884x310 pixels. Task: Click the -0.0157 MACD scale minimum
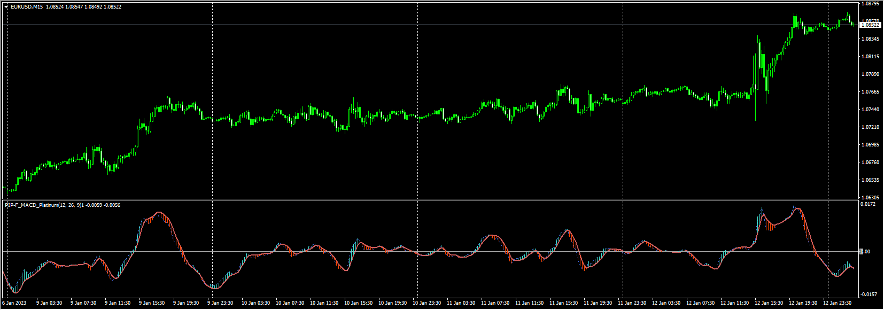point(869,294)
